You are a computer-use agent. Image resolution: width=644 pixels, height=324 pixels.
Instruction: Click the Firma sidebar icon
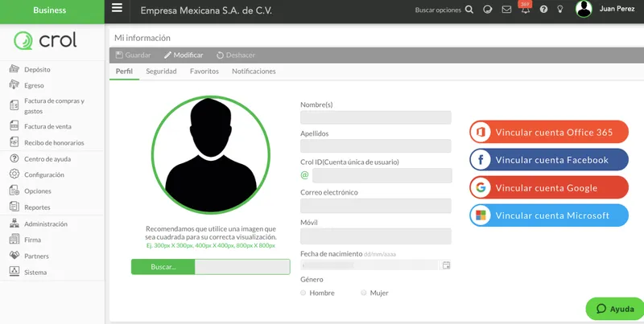[14, 239]
